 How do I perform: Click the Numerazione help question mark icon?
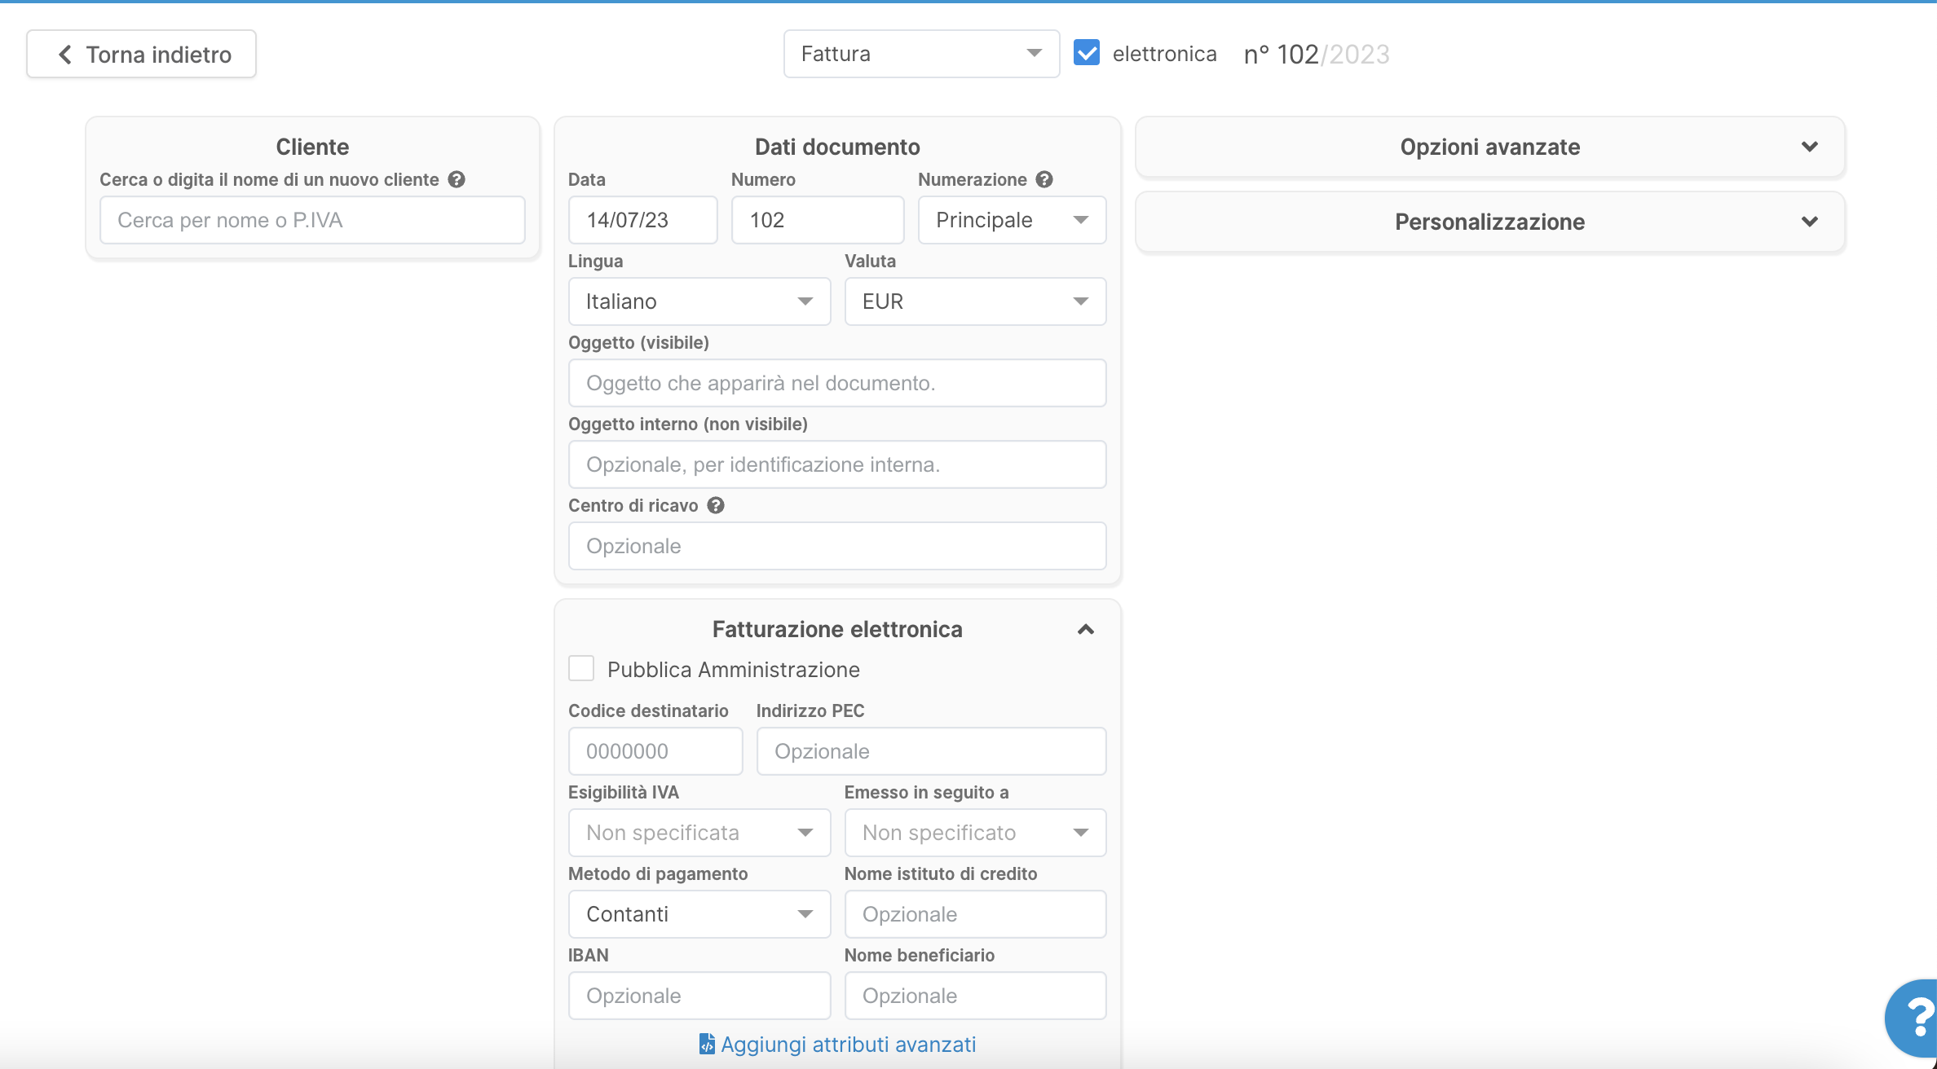click(x=1044, y=179)
